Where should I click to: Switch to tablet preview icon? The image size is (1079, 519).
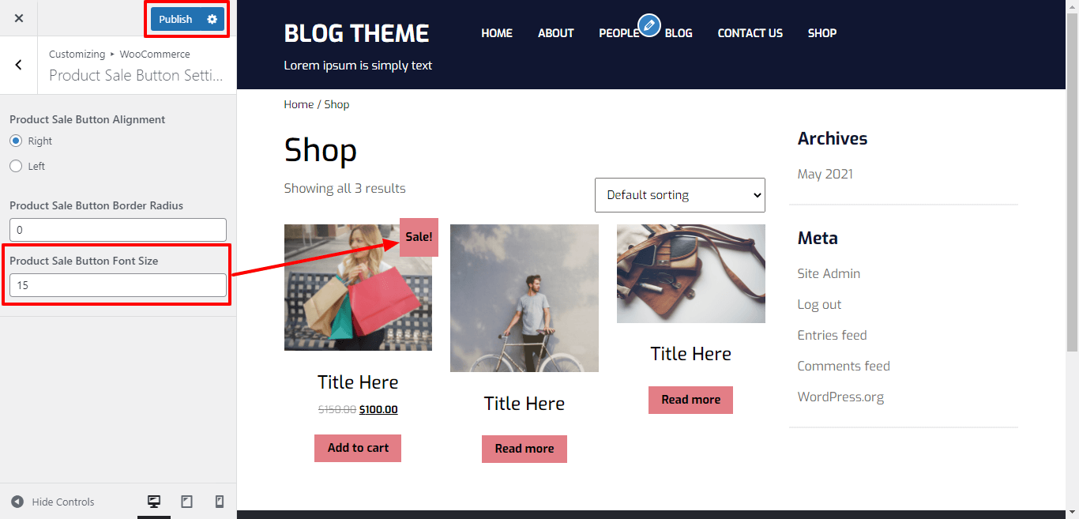coord(186,502)
